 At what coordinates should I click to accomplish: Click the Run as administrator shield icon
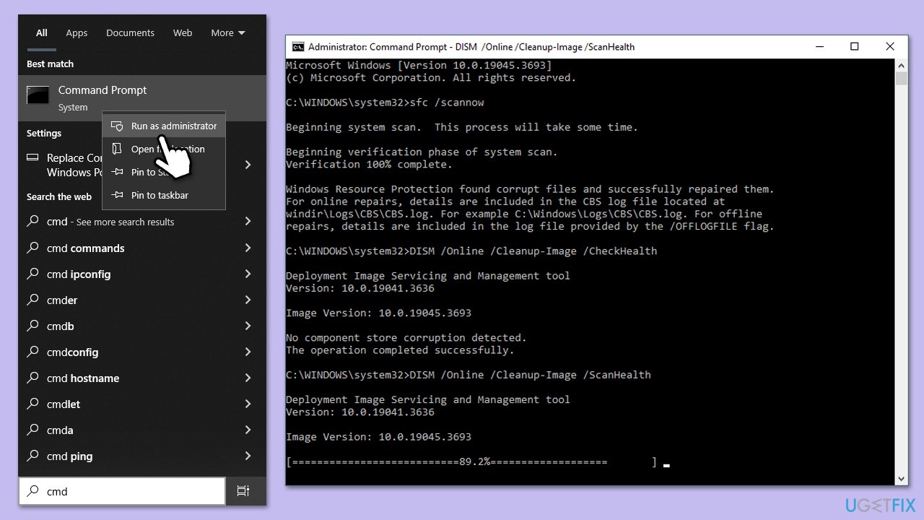click(x=117, y=126)
